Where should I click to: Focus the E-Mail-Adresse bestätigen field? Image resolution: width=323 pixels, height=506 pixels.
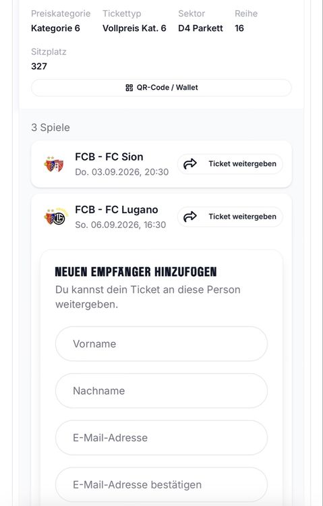[161, 484]
